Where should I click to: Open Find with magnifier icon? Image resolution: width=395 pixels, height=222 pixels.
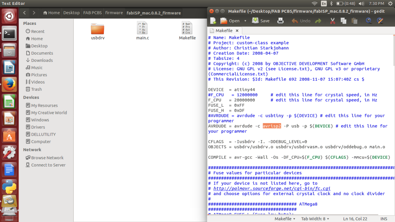click(x=369, y=21)
